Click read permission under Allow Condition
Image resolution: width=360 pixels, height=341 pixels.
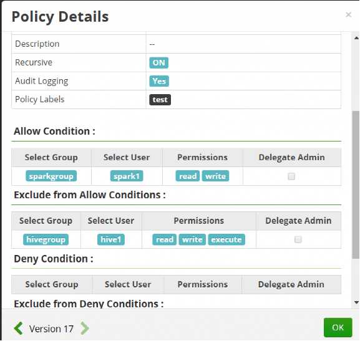(x=188, y=176)
